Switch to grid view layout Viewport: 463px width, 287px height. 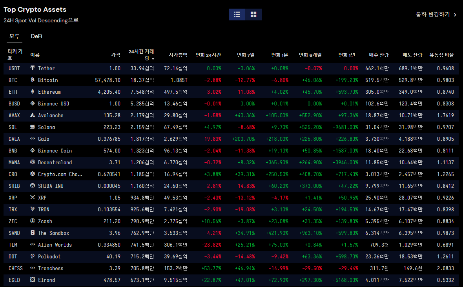(253, 15)
